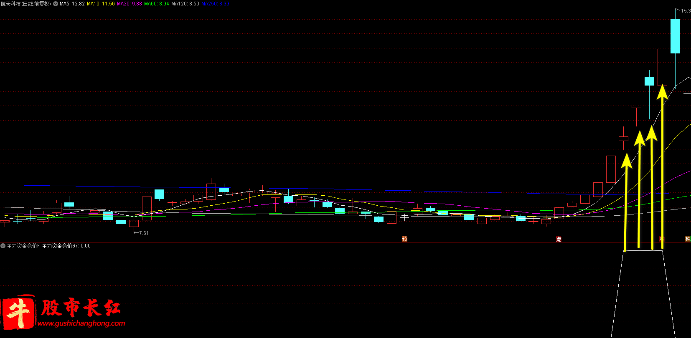
Task: Click the chart title 航天科技(日线 前复权)
Action: click(26, 4)
